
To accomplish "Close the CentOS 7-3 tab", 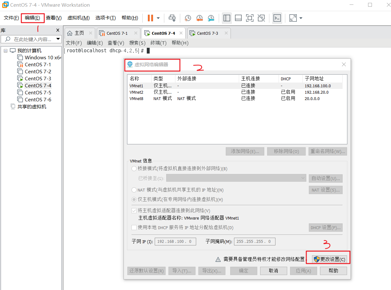I will coord(226,33).
